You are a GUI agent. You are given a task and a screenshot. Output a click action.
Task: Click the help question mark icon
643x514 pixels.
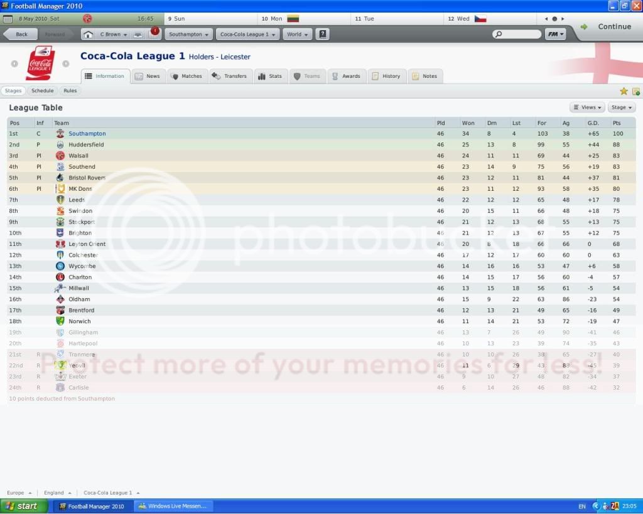click(x=322, y=34)
